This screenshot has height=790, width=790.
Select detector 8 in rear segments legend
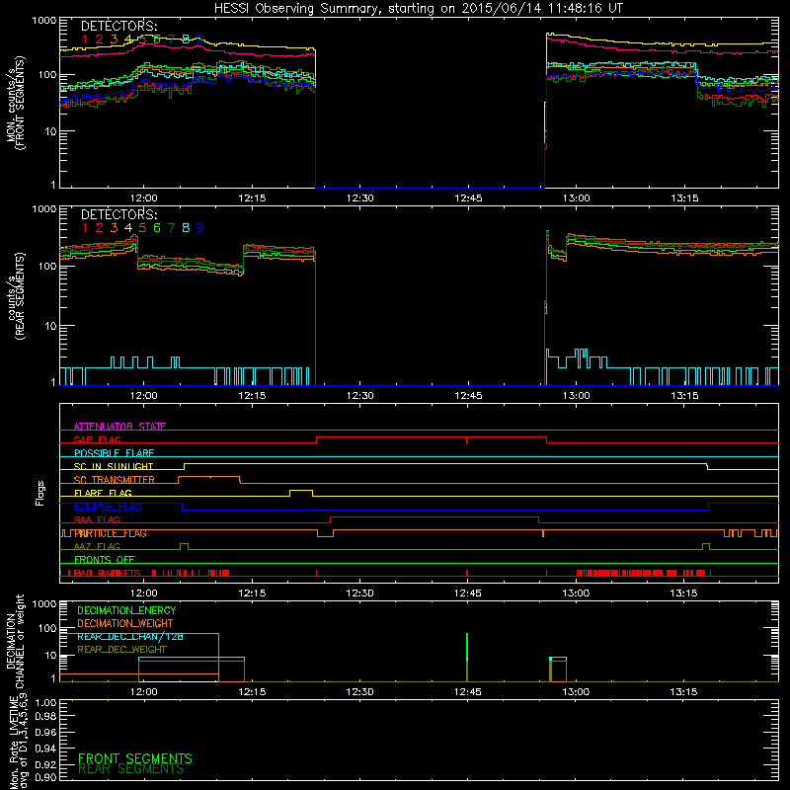pos(186,228)
